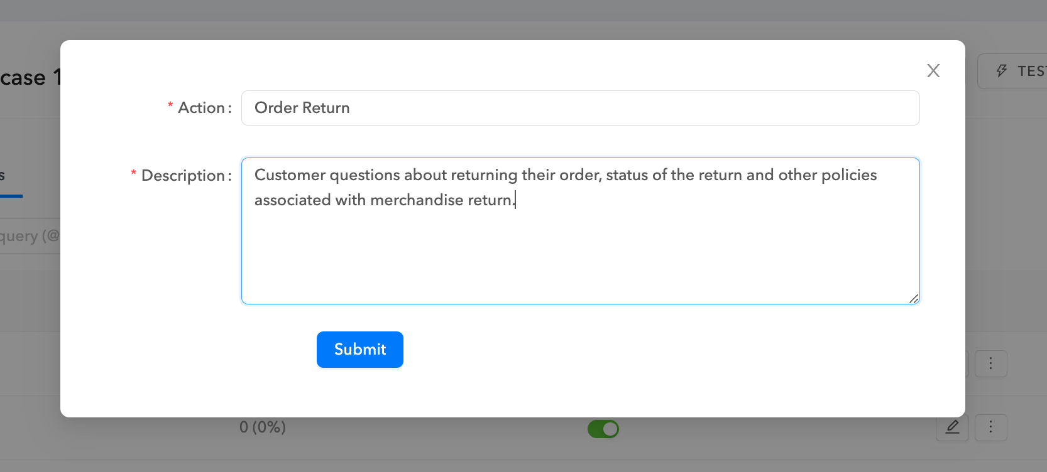Disable the green toggle switch
The width and height of the screenshot is (1047, 472).
tap(603, 429)
